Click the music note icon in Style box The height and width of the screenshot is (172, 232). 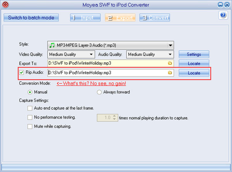pos(52,45)
